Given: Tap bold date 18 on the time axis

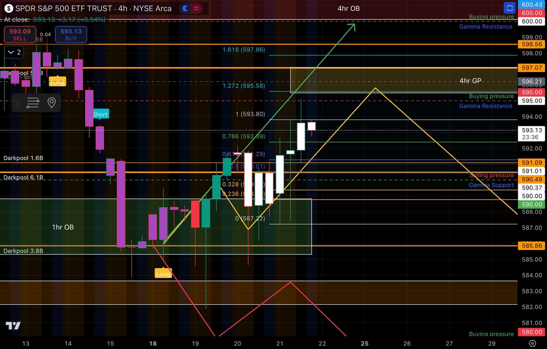Looking at the screenshot, I should (x=153, y=343).
